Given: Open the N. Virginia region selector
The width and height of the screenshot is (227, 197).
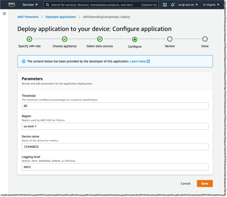Looking at the screenshot, I should (x=211, y=5).
